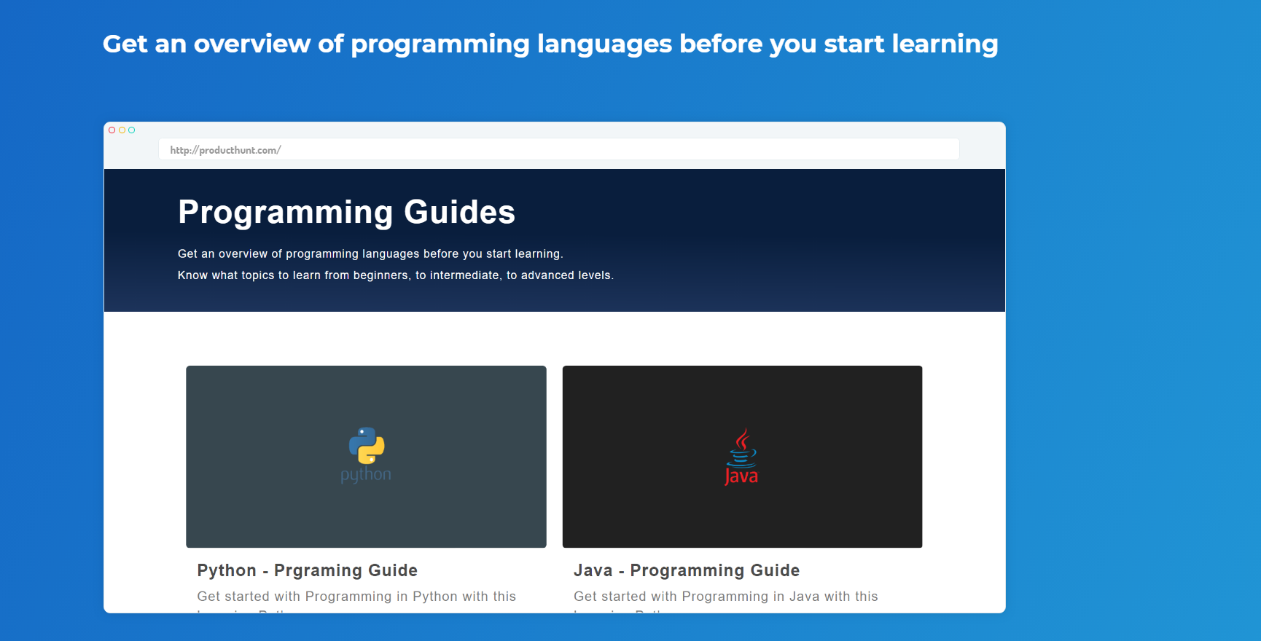Click the Programming Guides heading
The height and width of the screenshot is (641, 1261).
coord(346,213)
